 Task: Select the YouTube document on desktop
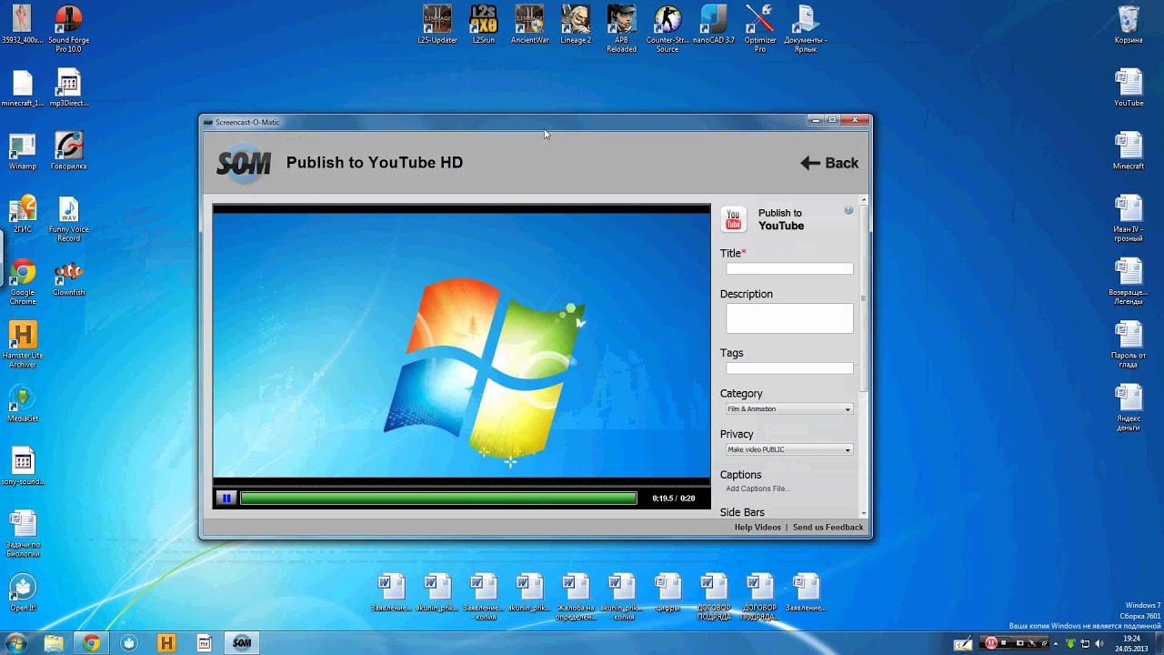coord(1129,87)
